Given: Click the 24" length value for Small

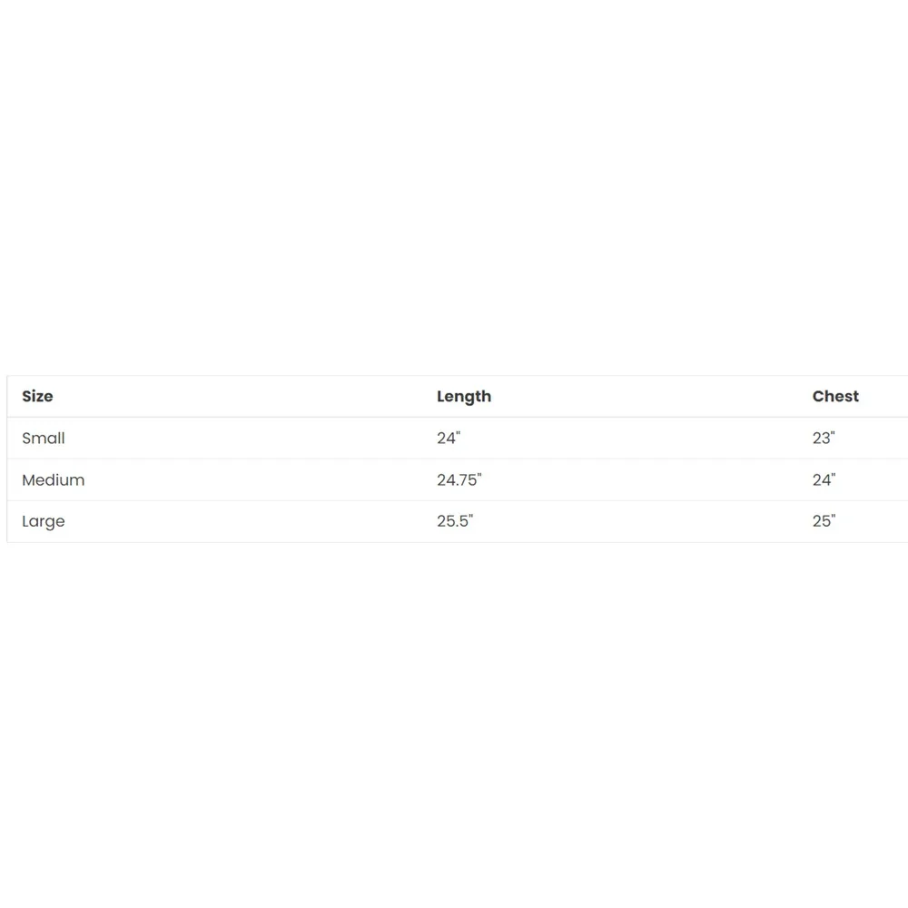Looking at the screenshot, I should pyautogui.click(x=449, y=438).
